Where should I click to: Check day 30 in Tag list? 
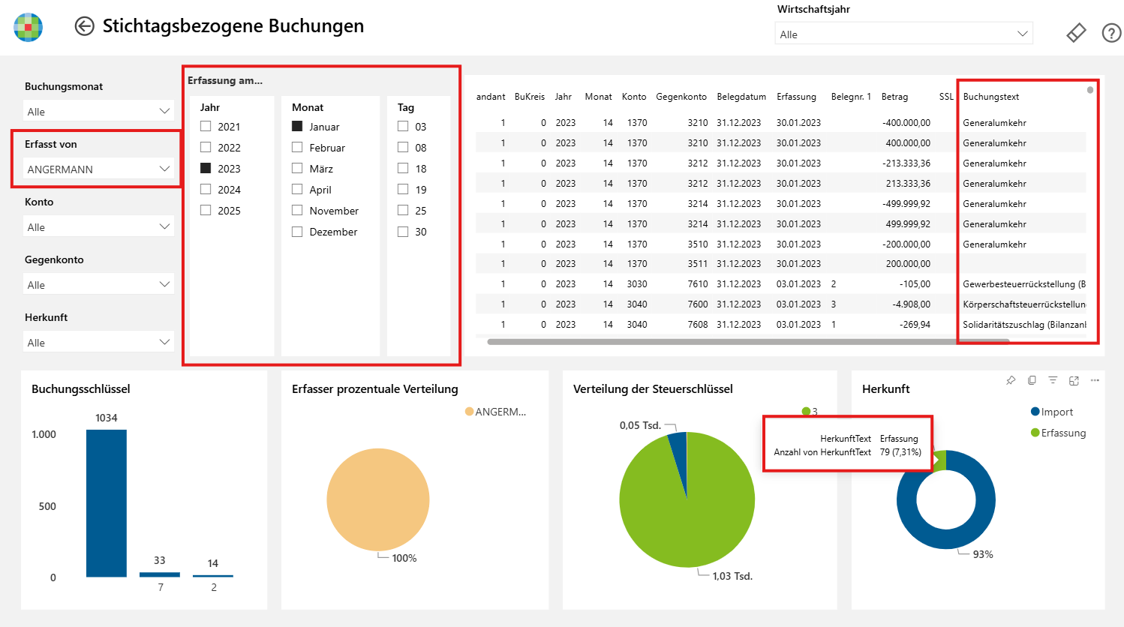click(x=403, y=232)
